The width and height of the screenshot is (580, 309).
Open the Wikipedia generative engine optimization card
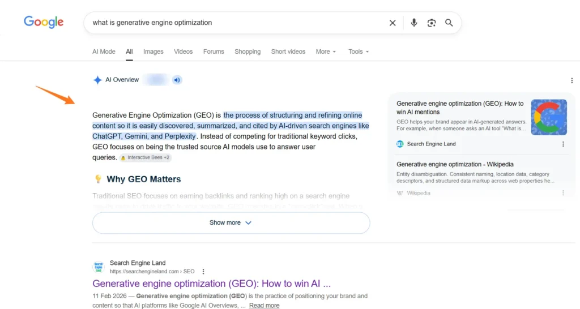point(455,164)
